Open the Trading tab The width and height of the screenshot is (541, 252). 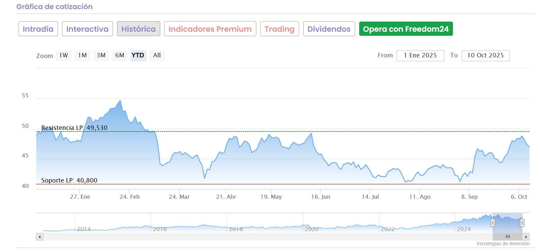280,29
